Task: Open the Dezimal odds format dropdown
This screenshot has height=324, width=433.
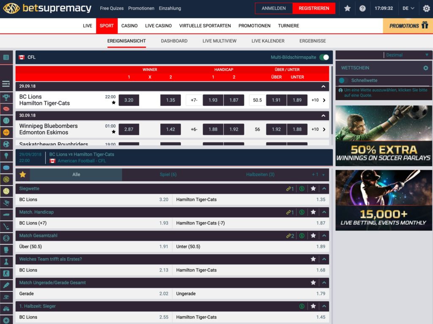Action: pyautogui.click(x=407, y=55)
